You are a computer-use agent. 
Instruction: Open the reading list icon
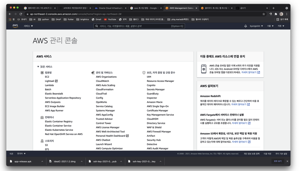click(278, 19)
